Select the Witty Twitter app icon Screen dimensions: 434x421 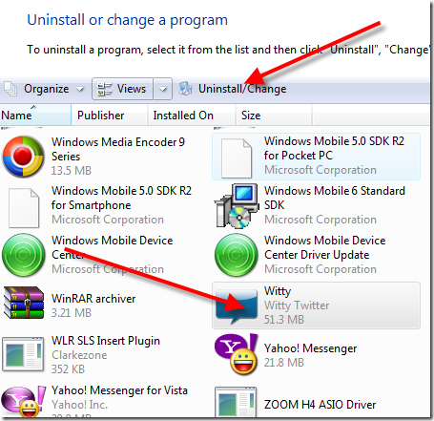click(x=237, y=306)
